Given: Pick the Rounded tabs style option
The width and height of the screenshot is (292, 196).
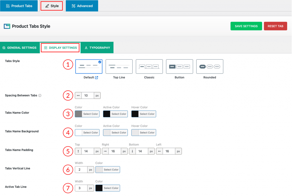Looking at the screenshot, I should tap(210, 66).
